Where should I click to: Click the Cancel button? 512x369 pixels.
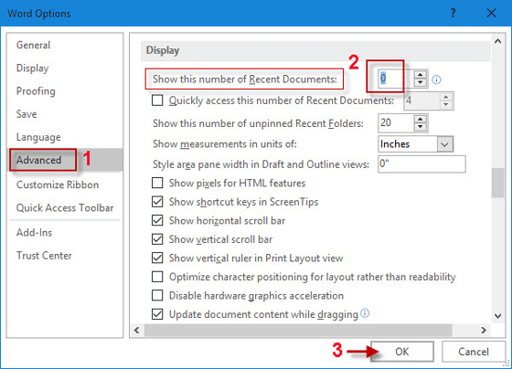[474, 352]
